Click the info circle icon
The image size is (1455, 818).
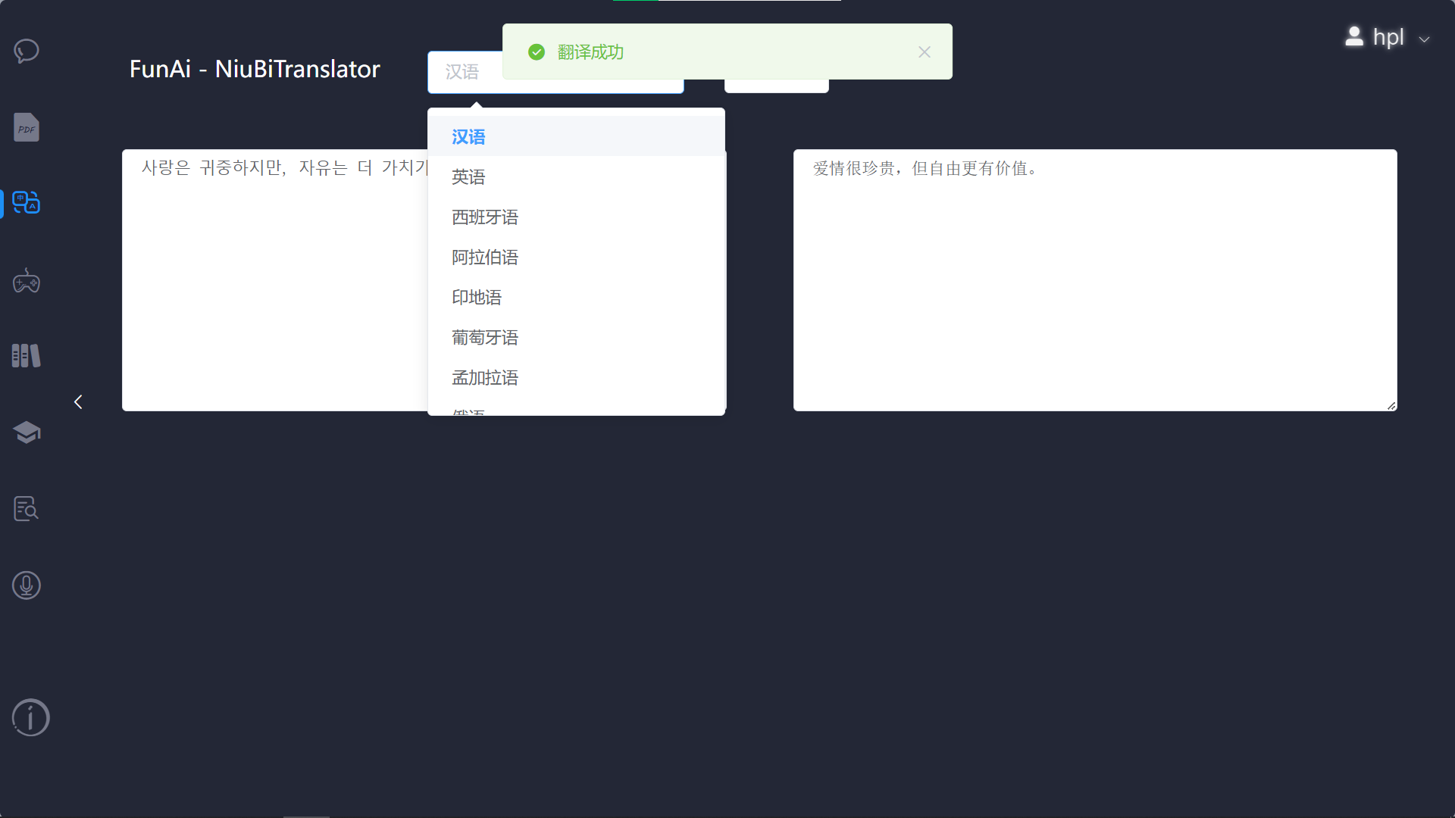click(30, 717)
